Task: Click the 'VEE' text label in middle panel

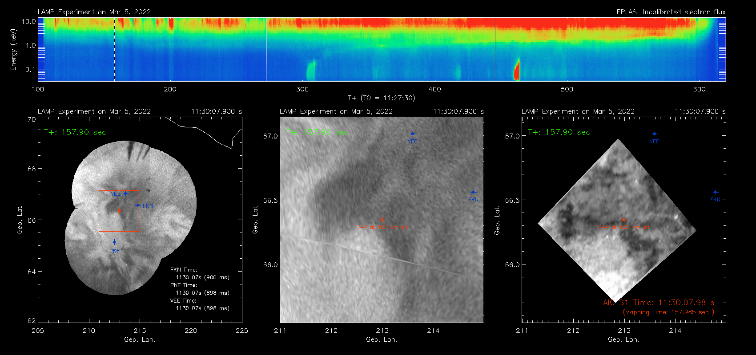Action: click(413, 142)
